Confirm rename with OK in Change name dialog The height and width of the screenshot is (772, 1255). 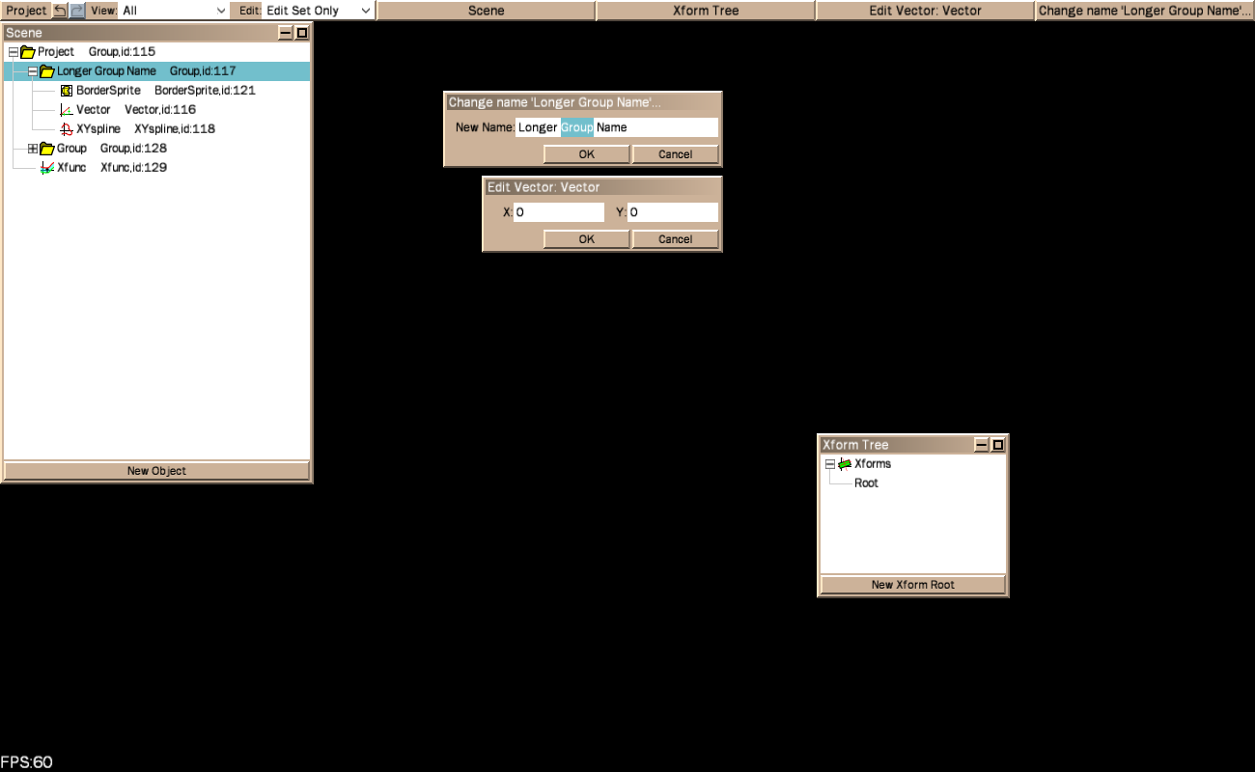coord(586,154)
